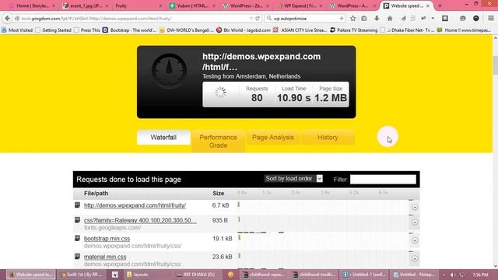The width and height of the screenshot is (498, 280).
Task: Go back with the browser back arrow
Action: (x=7, y=19)
